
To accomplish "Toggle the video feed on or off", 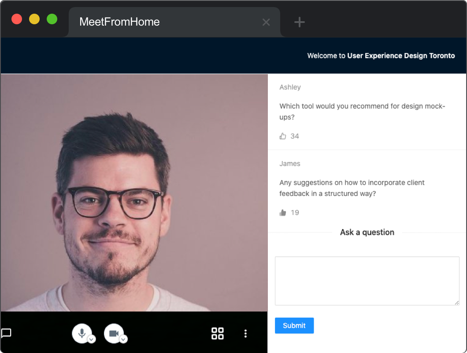I will tap(113, 333).
